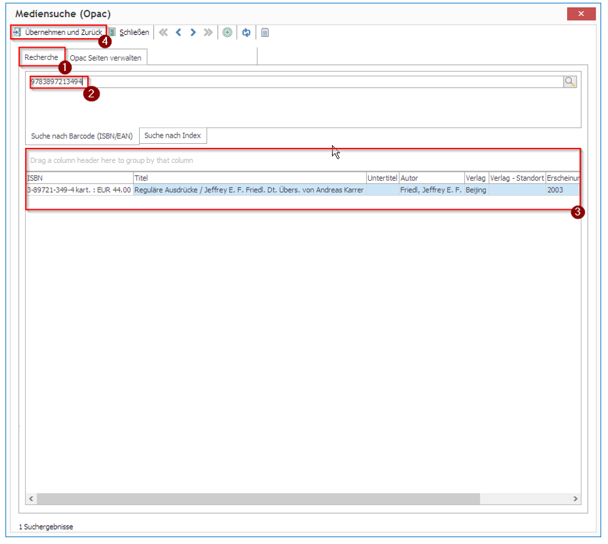Click the Übernehmen und Zurück button
The image size is (608, 544).
(x=59, y=32)
